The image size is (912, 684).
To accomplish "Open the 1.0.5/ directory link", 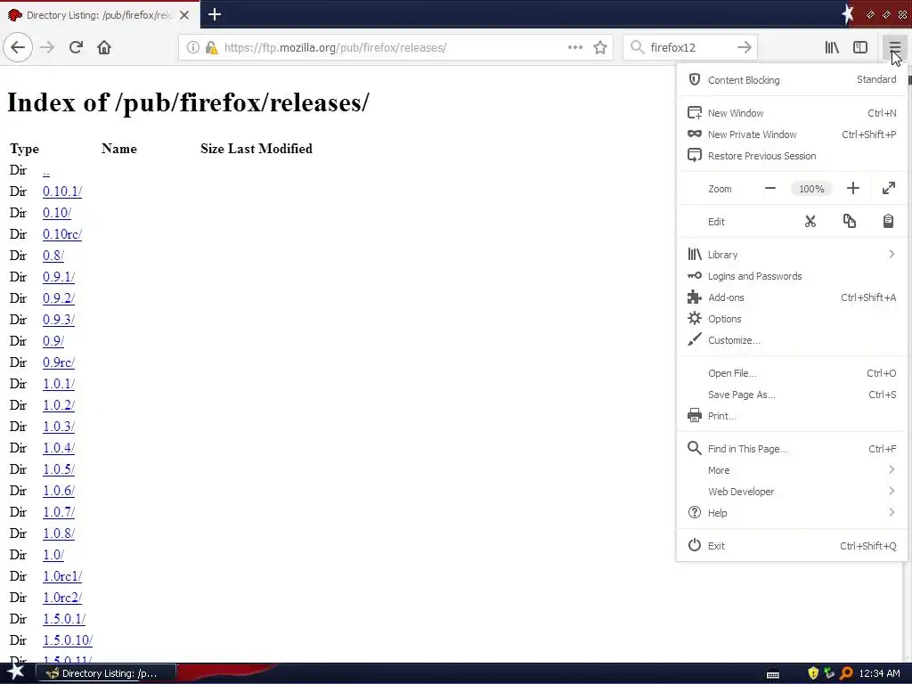I will tap(59, 469).
